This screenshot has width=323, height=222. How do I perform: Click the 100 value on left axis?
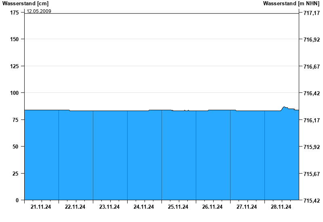(x=15, y=93)
